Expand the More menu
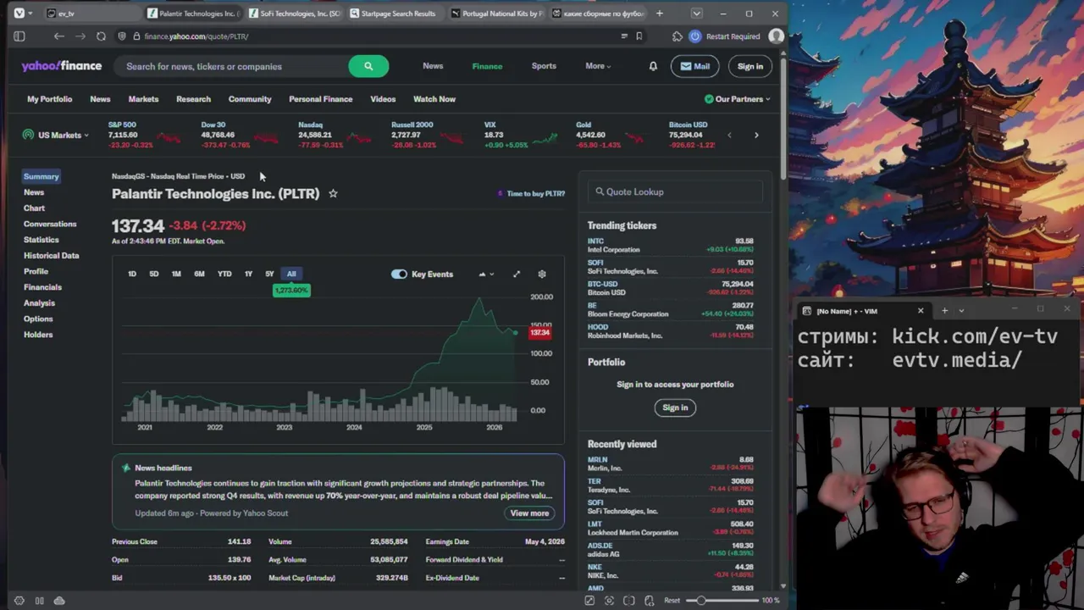This screenshot has height=610, width=1084. (598, 66)
